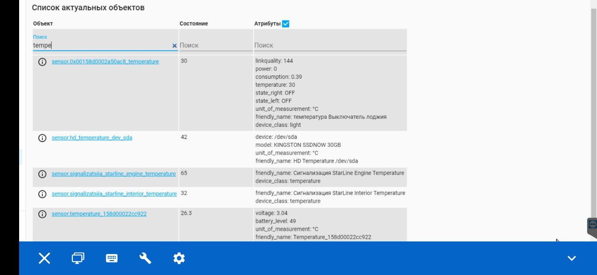Open the monitor switch icon in blue toolbar
The width and height of the screenshot is (597, 275).
pyautogui.click(x=78, y=258)
